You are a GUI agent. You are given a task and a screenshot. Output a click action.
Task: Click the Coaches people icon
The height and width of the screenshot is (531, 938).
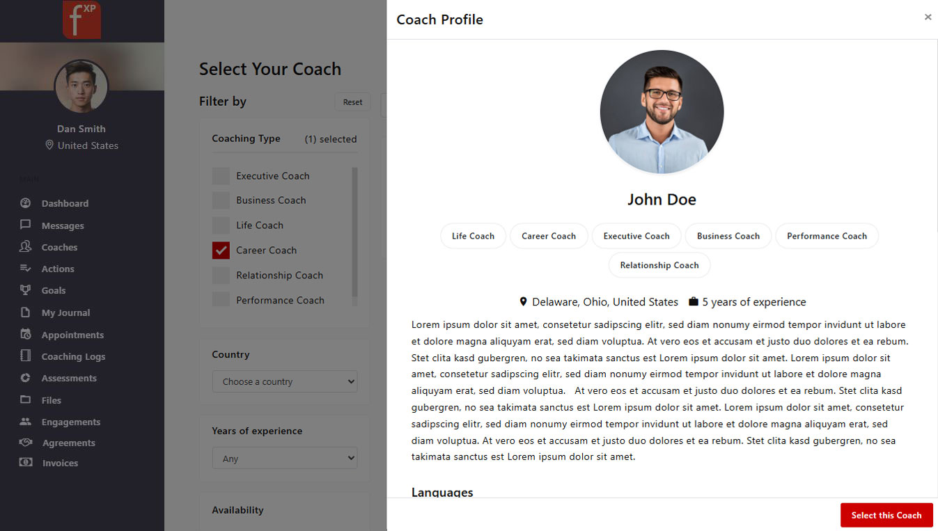26,246
